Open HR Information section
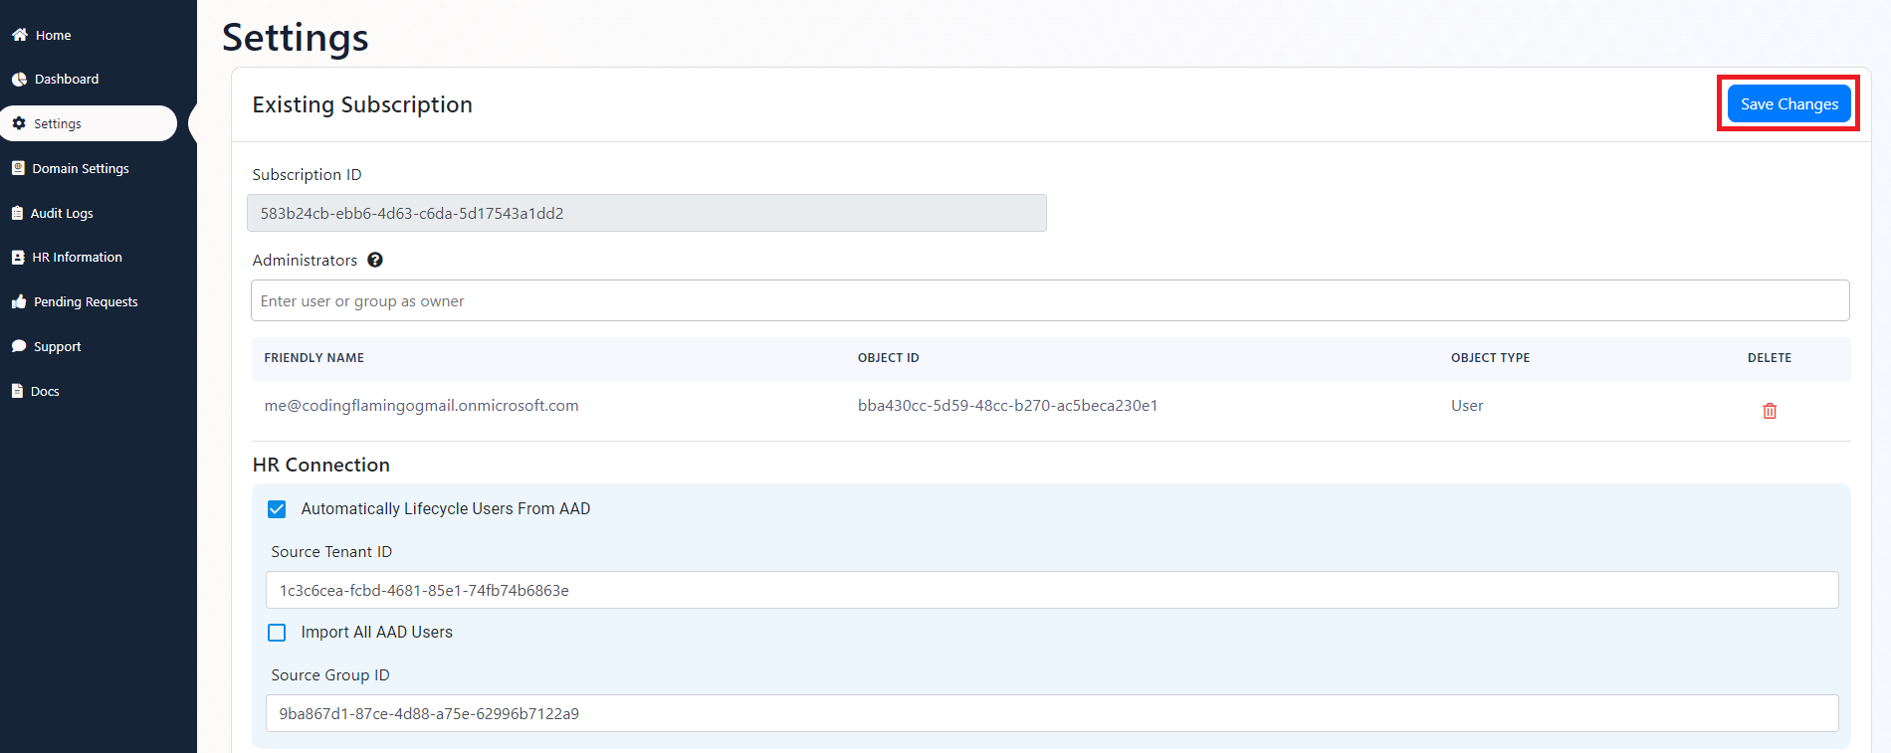 (77, 257)
